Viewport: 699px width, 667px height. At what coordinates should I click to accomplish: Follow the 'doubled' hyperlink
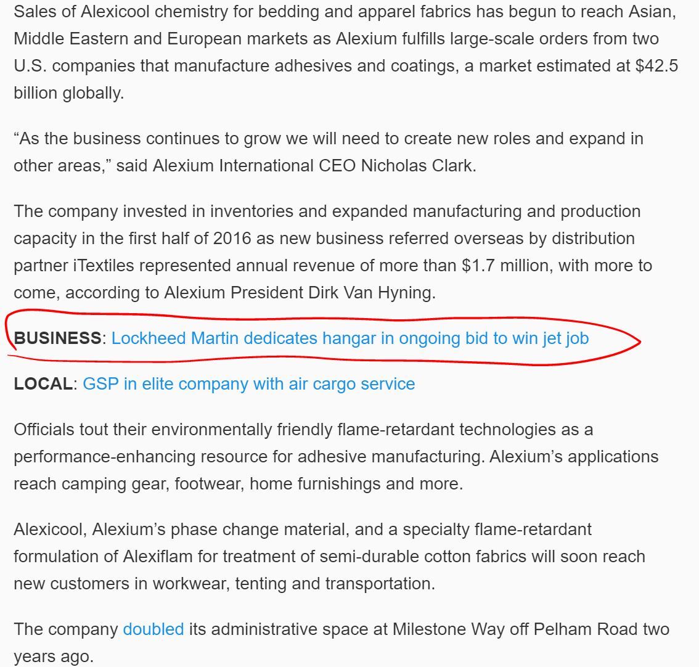(x=153, y=629)
